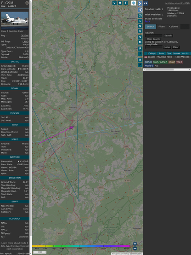The width and height of the screenshot is (191, 255).
Task: Click the OpenStreetMap contributors attribution link
Action: 127,254
